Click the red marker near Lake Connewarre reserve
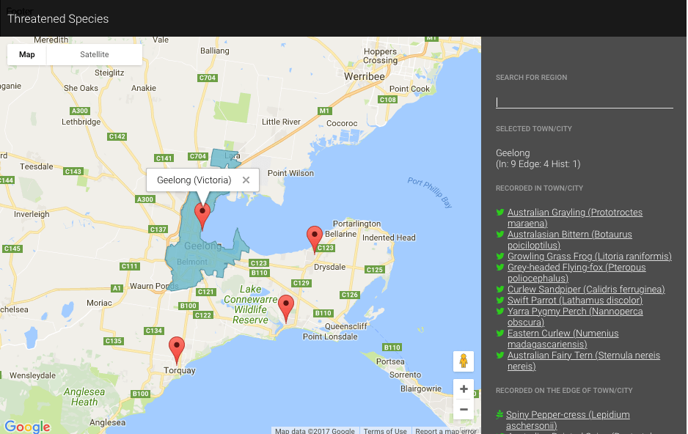Image resolution: width=688 pixels, height=434 pixels. tap(286, 307)
